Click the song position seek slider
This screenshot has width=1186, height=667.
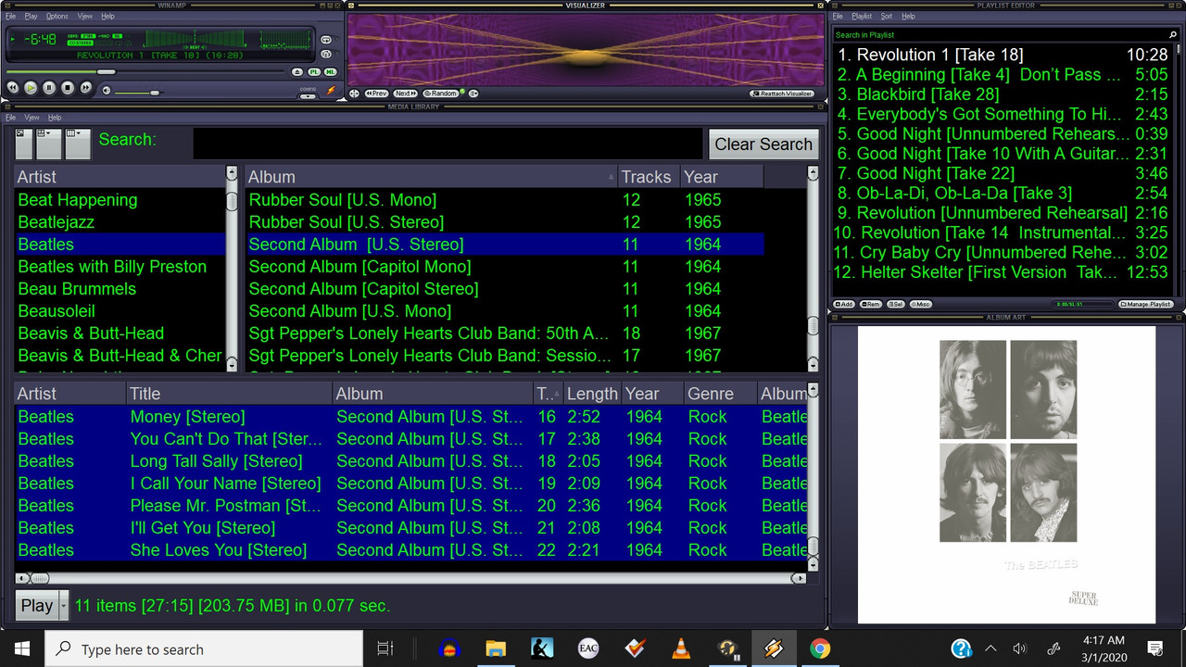[x=145, y=71]
